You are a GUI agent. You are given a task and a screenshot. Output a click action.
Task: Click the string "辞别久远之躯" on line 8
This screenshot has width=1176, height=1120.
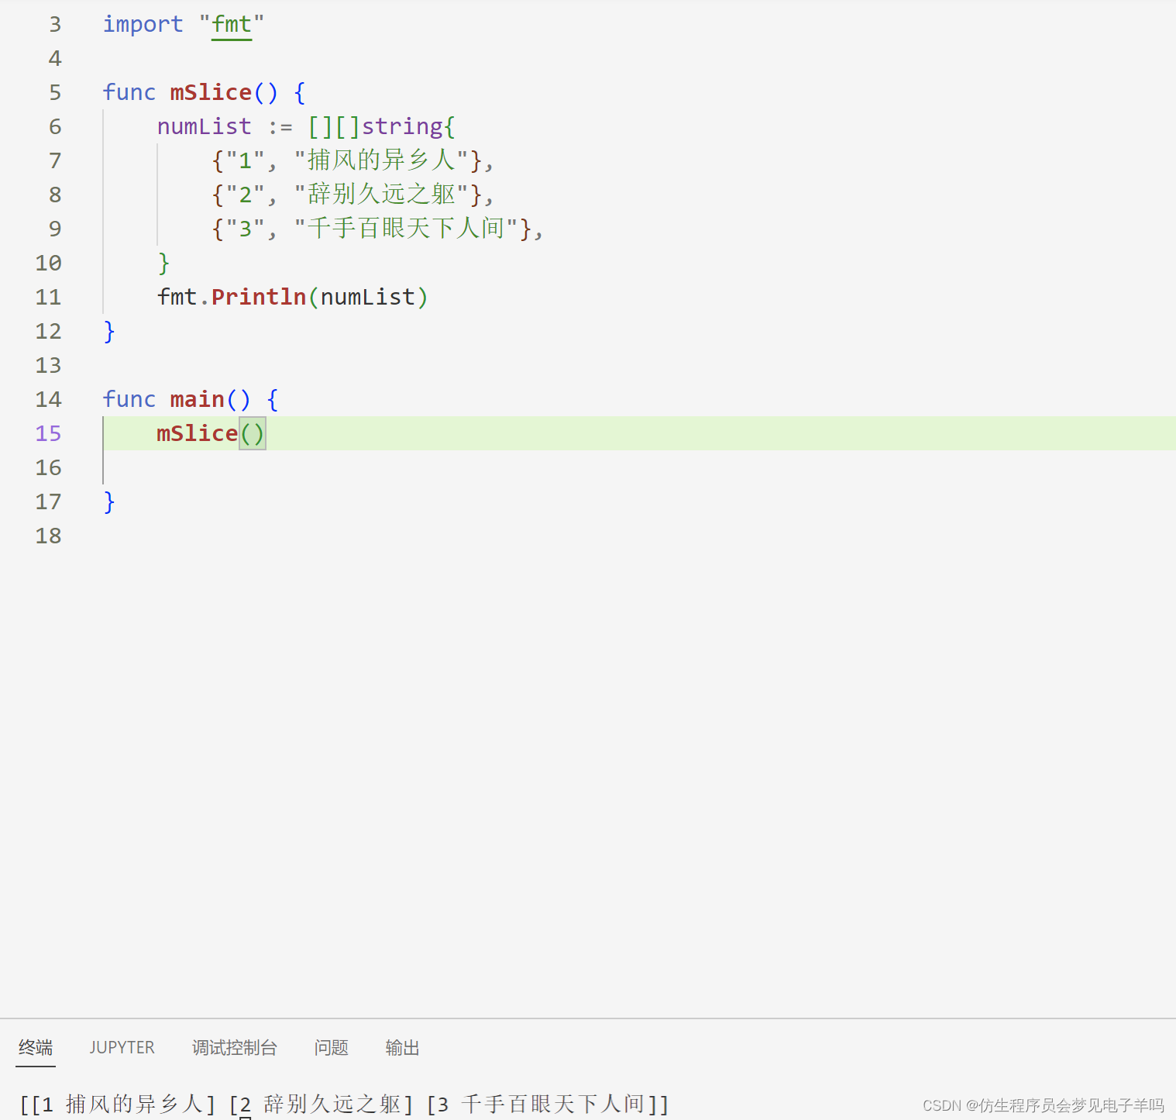pos(380,195)
